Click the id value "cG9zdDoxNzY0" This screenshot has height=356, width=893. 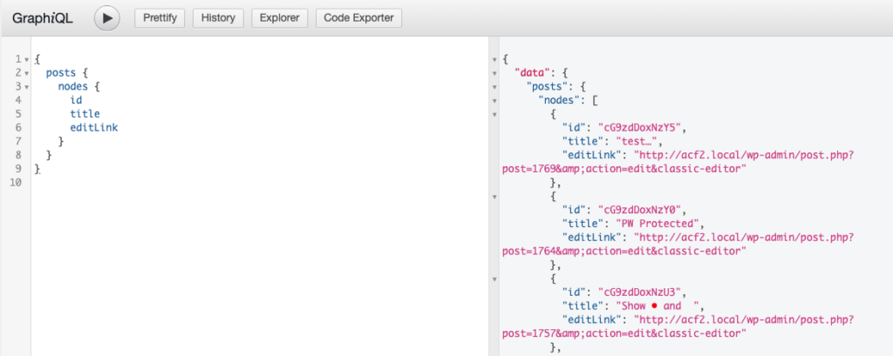point(638,211)
